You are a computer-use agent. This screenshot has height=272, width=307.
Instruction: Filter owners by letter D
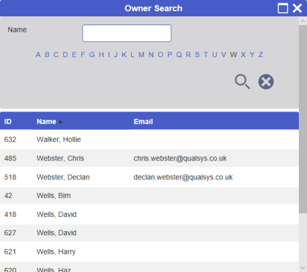pyautogui.click(x=65, y=54)
